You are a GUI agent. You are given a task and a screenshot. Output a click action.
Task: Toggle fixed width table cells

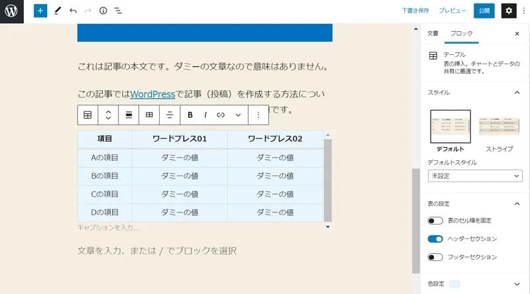435,220
